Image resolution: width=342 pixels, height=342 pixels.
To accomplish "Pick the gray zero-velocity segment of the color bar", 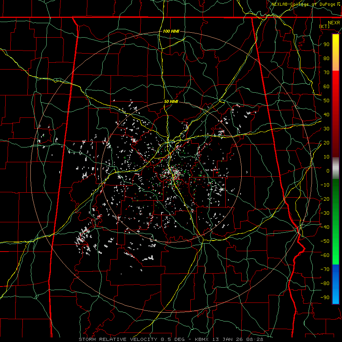I will click(x=336, y=168).
